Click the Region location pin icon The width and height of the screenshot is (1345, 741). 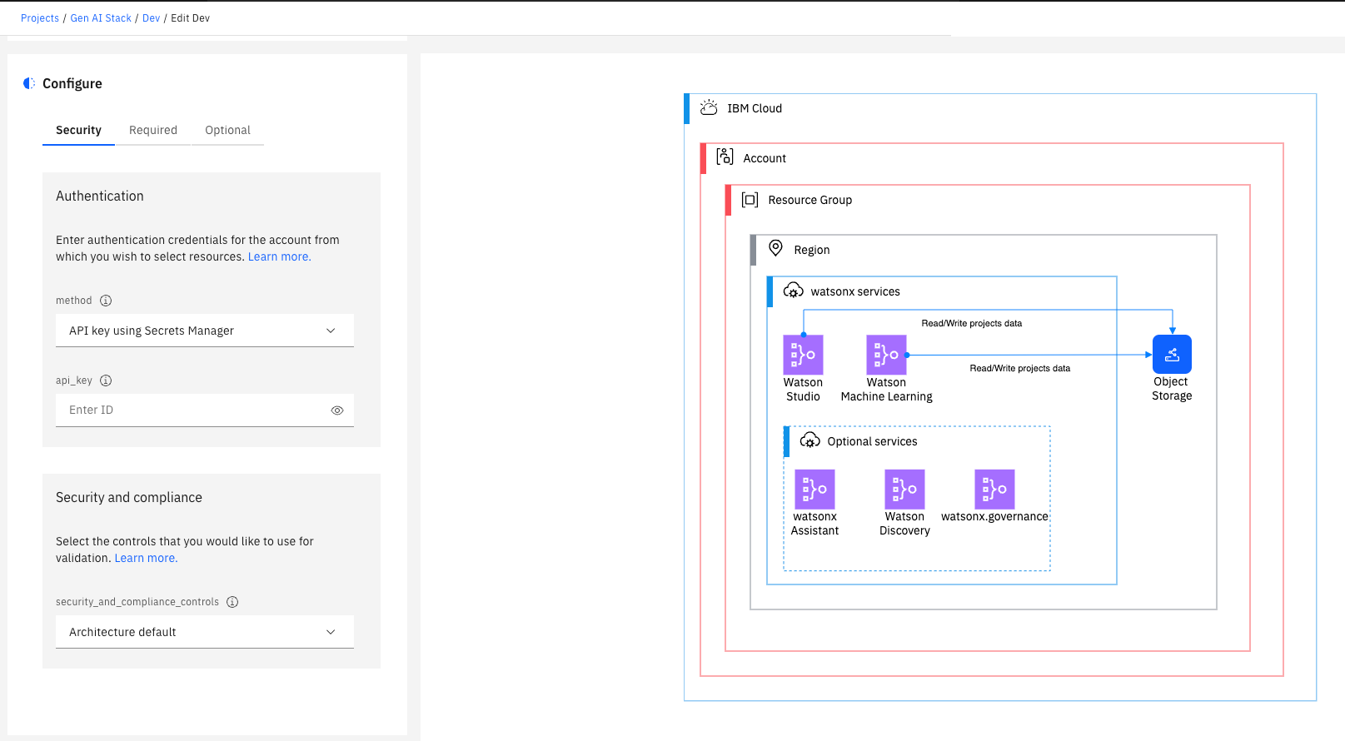(x=775, y=248)
